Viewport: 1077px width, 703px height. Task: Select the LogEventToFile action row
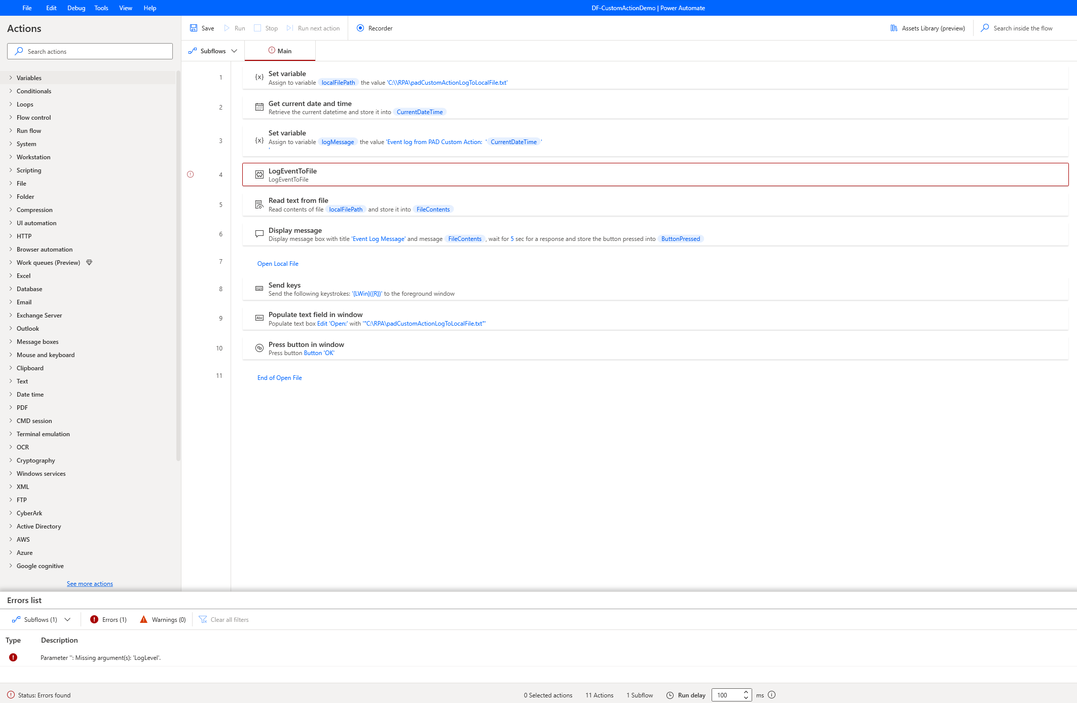(655, 174)
